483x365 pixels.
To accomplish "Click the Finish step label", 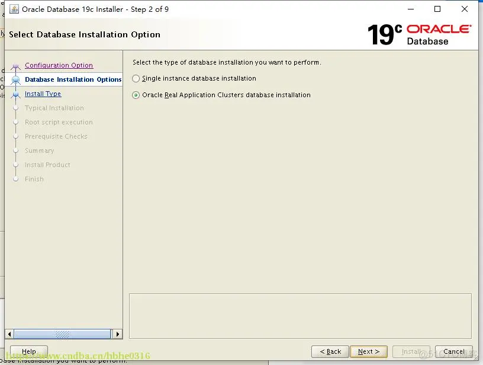I will [x=34, y=179].
